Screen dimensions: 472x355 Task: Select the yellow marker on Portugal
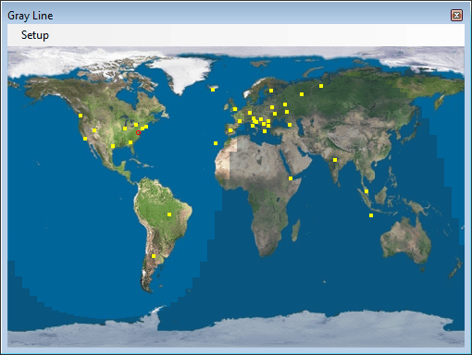point(230,130)
